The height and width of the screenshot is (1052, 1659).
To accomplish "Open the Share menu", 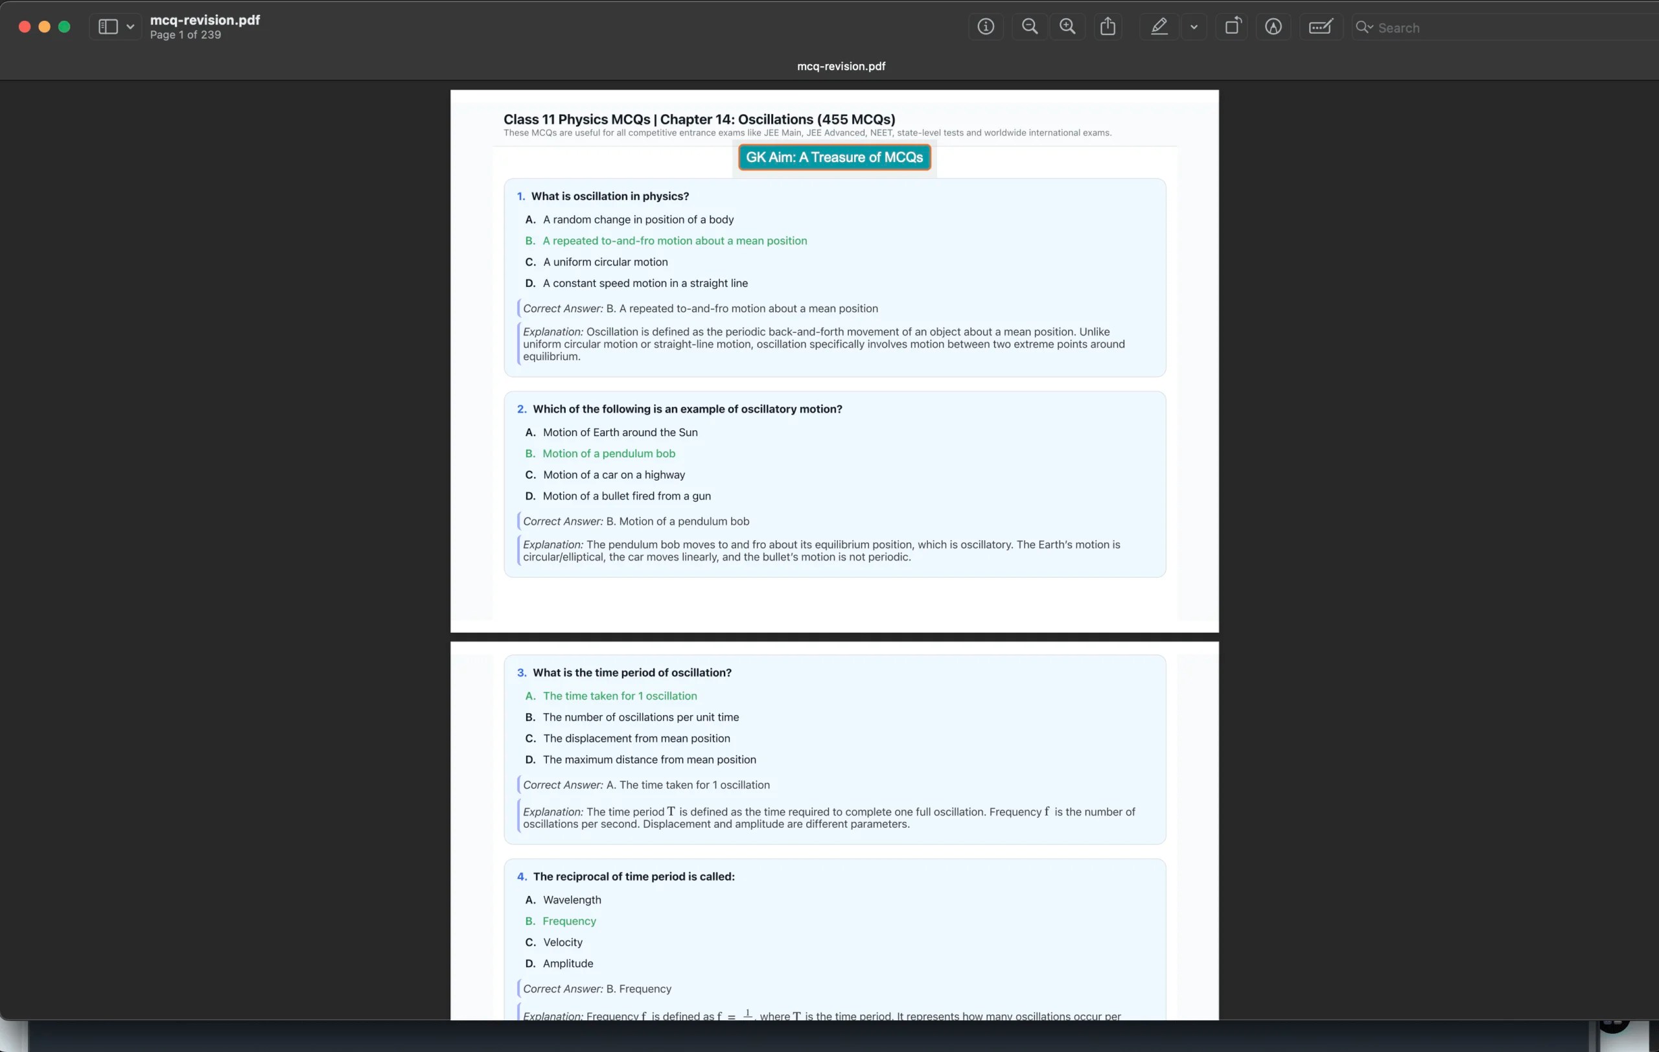I will click(1107, 27).
